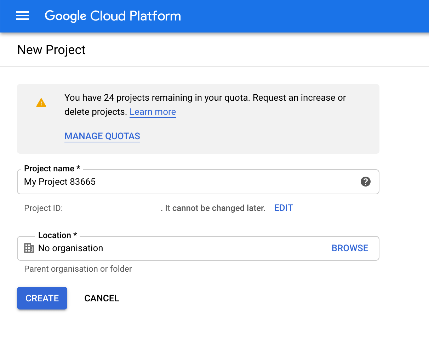
Task: Click BROWSE to pick a location
Action: click(350, 248)
